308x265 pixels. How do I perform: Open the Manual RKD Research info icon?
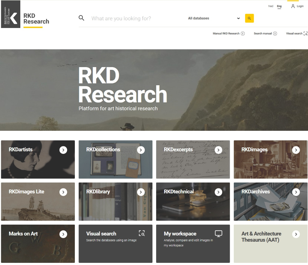243,34
